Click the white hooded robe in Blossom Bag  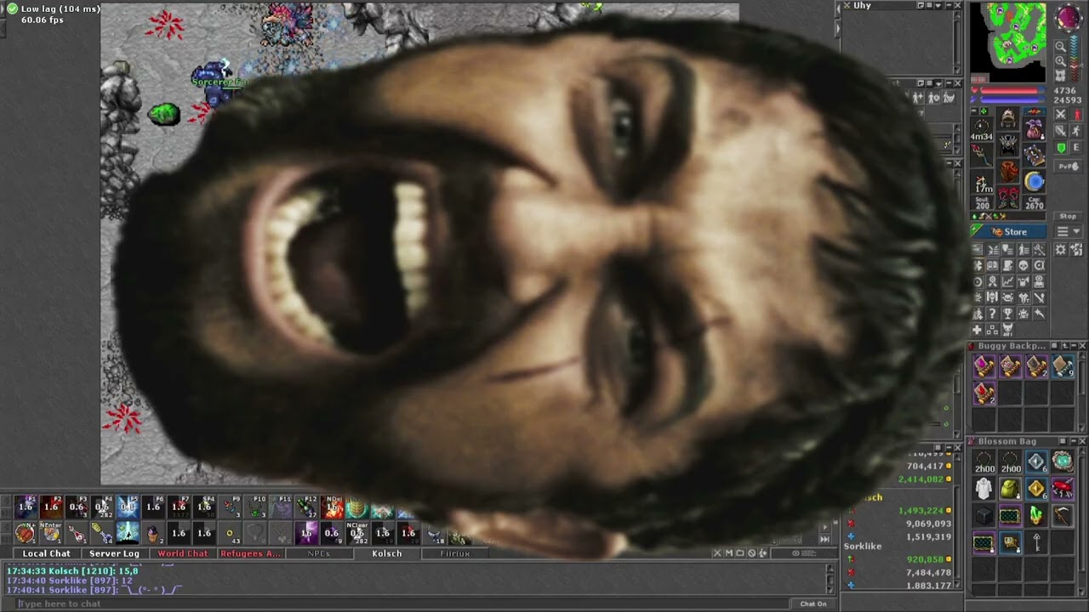point(984,489)
